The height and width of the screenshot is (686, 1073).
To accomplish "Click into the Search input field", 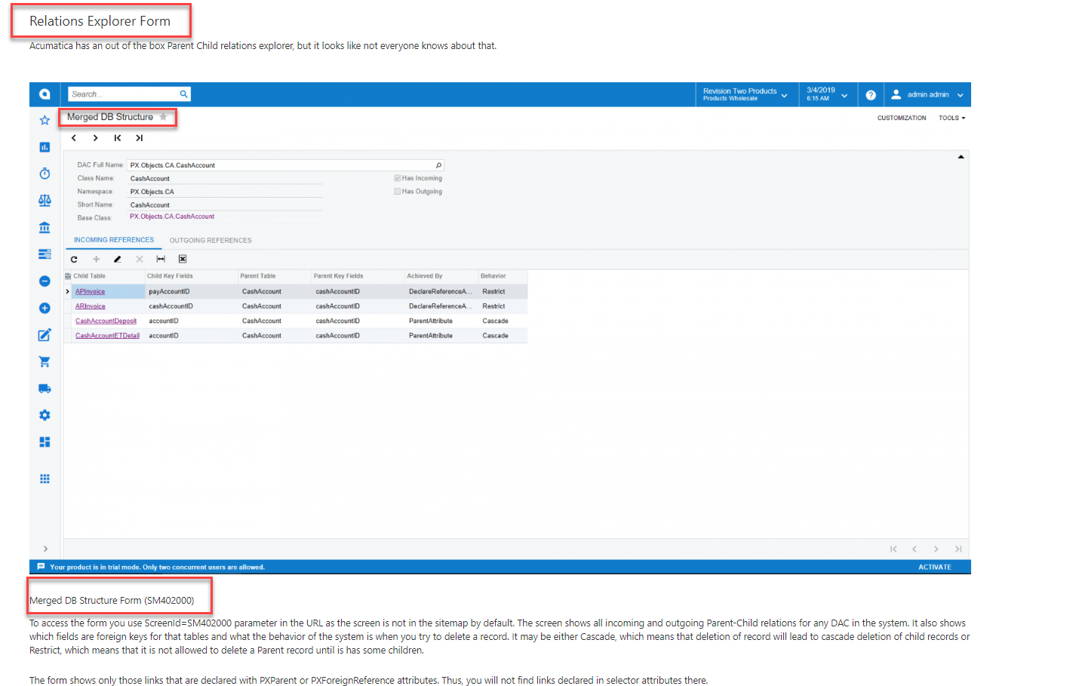I will (x=124, y=94).
